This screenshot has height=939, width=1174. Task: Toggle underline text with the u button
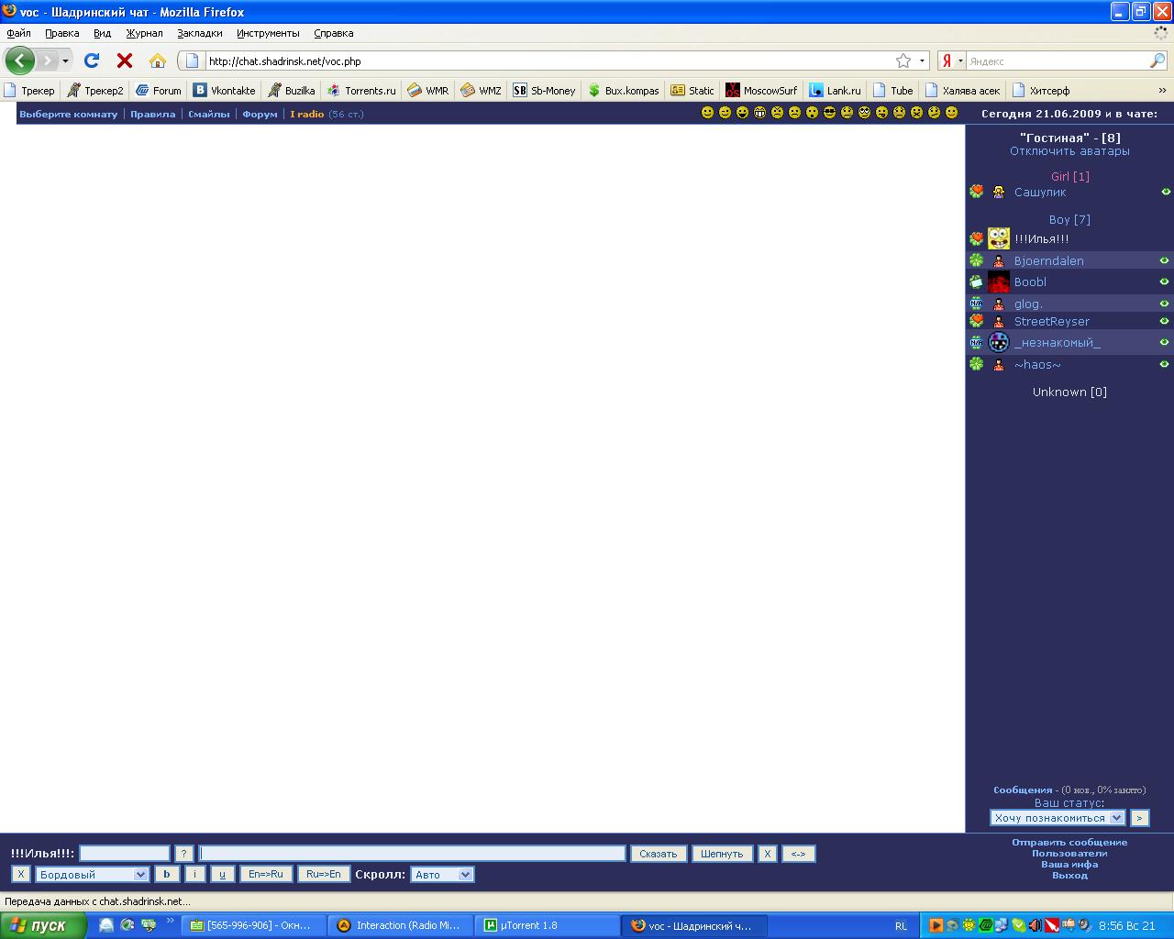pyautogui.click(x=222, y=874)
